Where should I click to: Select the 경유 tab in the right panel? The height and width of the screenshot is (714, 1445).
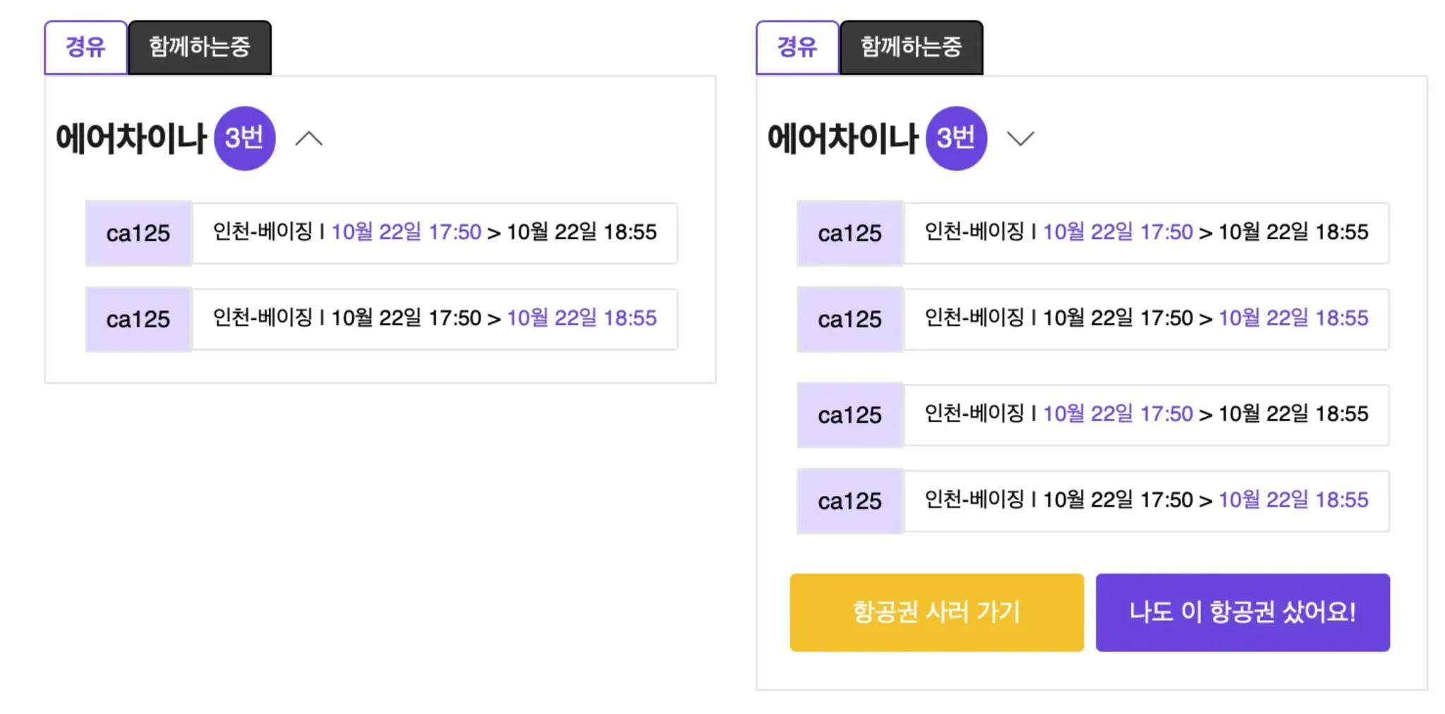(797, 47)
